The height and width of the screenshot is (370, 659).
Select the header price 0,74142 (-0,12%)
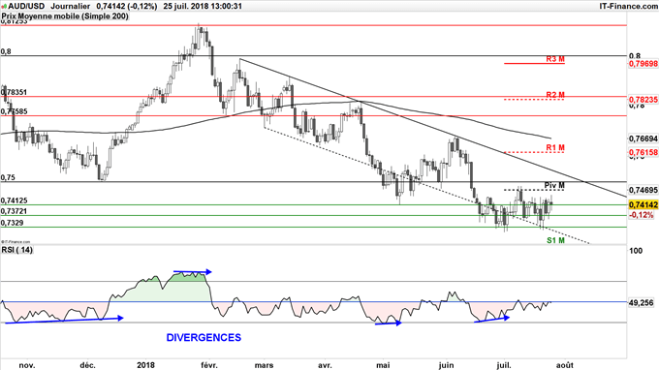127,7
